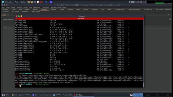Select the Collaborator tab
The height and width of the screenshot is (97, 173).
[44, 9]
